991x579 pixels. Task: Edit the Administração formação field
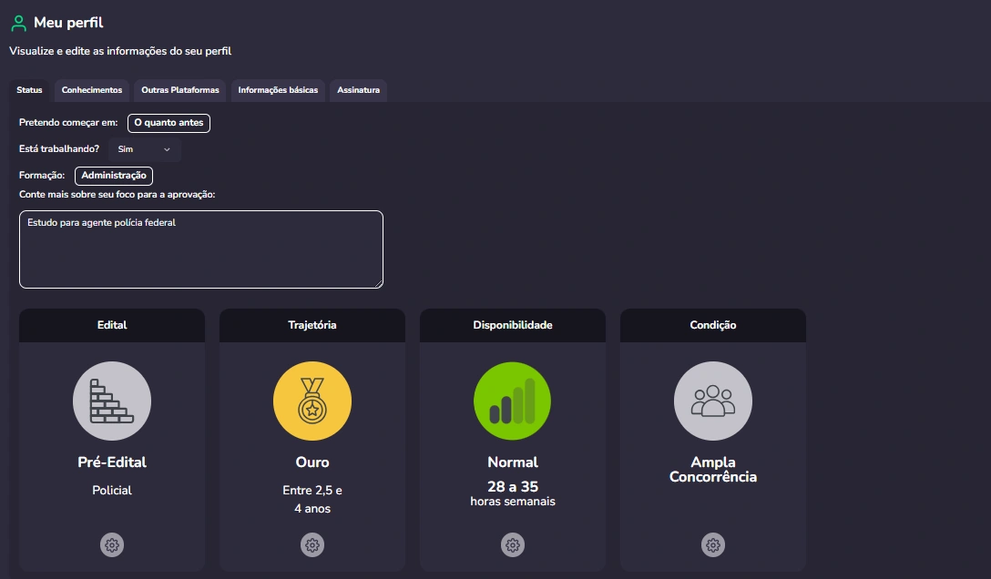[114, 176]
